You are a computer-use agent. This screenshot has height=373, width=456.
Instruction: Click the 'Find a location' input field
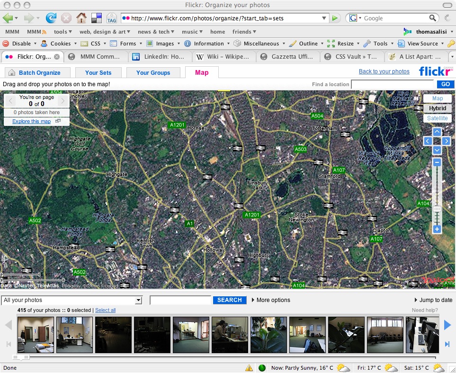point(393,84)
